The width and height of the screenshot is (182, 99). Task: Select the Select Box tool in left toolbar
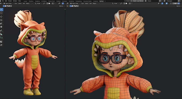[1, 10]
